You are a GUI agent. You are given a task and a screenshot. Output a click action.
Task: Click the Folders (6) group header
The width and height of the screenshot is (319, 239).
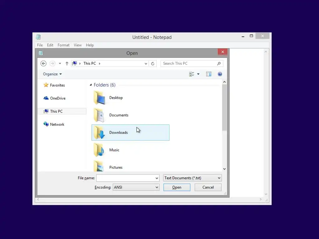104,85
